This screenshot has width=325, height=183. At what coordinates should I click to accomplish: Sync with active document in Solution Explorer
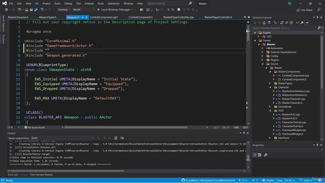282,22
